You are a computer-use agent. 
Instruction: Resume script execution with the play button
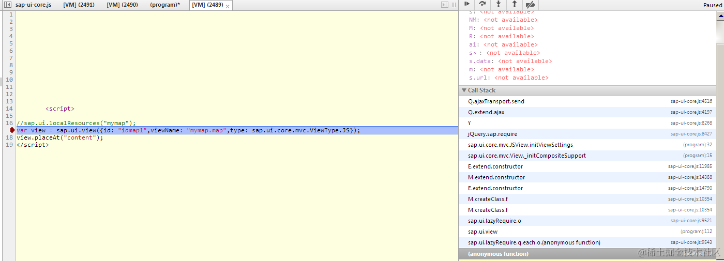pyautogui.click(x=466, y=4)
